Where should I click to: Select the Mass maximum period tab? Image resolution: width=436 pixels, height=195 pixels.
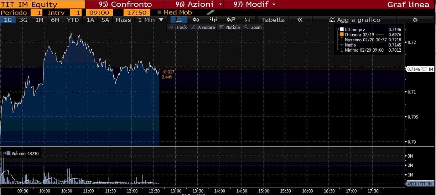click(x=124, y=20)
